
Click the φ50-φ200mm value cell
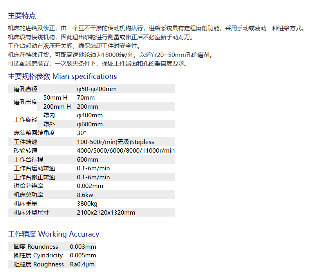97,89
